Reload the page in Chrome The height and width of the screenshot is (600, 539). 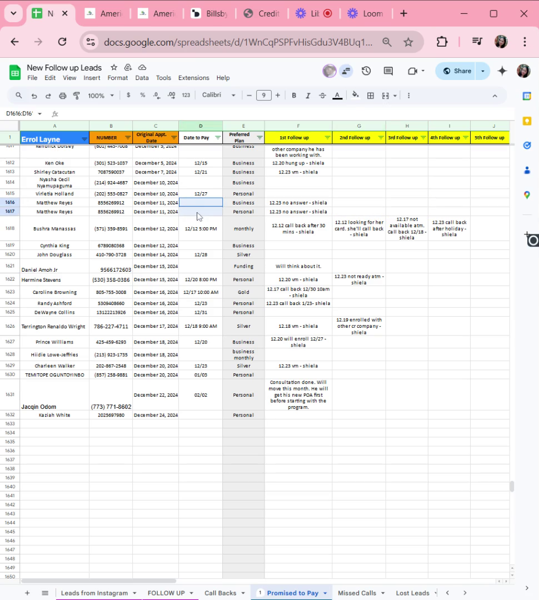pos(62,42)
